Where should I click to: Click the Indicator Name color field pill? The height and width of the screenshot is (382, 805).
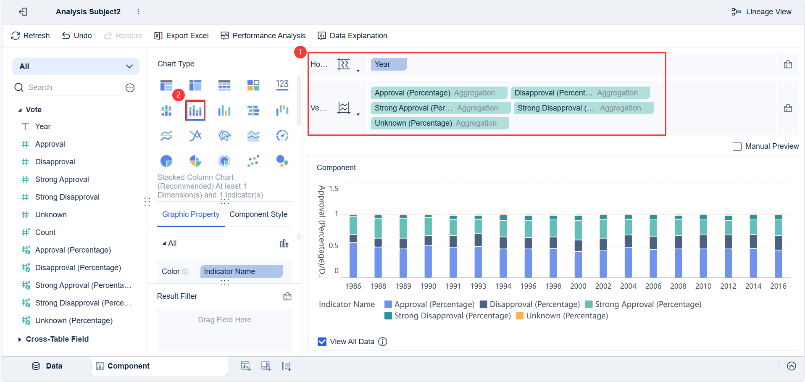pos(241,271)
